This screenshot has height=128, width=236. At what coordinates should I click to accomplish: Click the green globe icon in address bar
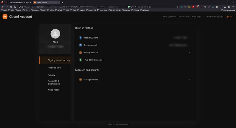point(129,7)
